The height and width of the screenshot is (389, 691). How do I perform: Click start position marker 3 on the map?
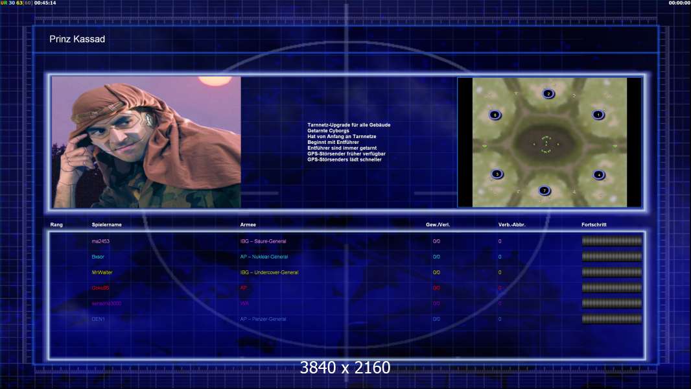tap(497, 174)
